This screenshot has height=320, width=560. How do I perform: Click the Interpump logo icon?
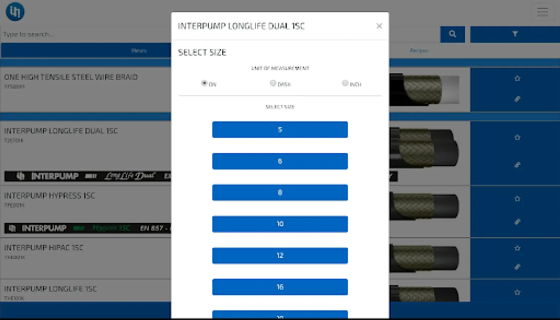point(15,11)
